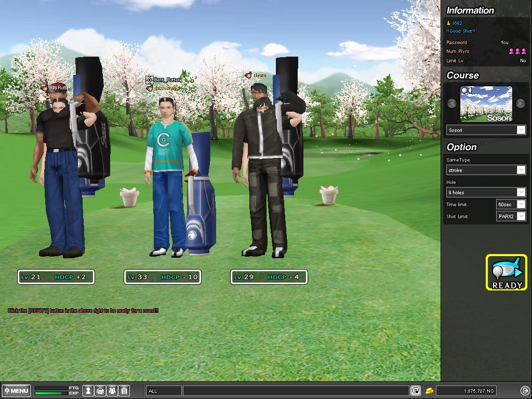Image resolution: width=532 pixels, height=399 pixels.
Task: Select the ALL chat channel selector
Action: click(164, 391)
